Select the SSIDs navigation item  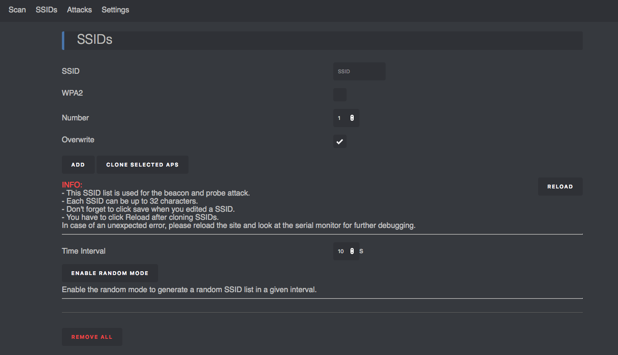(x=46, y=10)
